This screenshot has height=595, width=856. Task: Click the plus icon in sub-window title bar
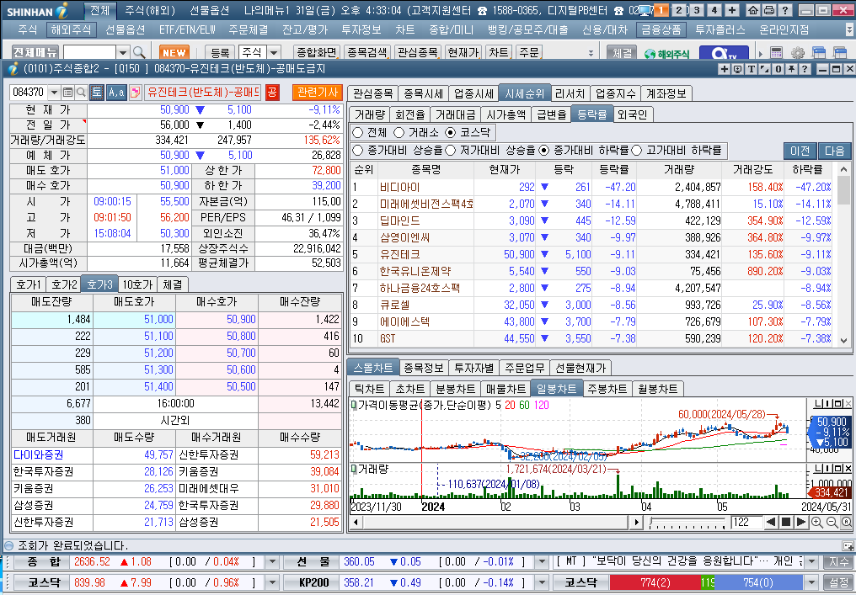click(725, 69)
